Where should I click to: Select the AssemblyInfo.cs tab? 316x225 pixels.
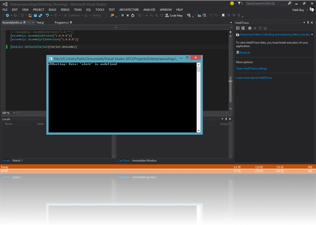pos(12,23)
